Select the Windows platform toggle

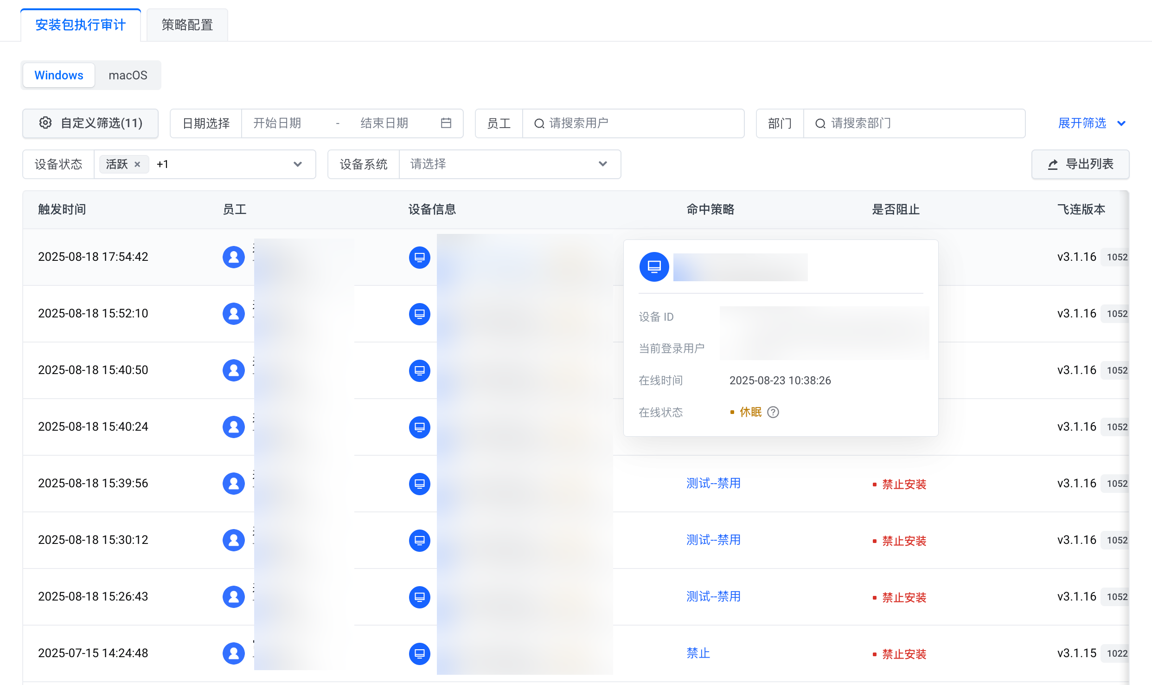59,75
